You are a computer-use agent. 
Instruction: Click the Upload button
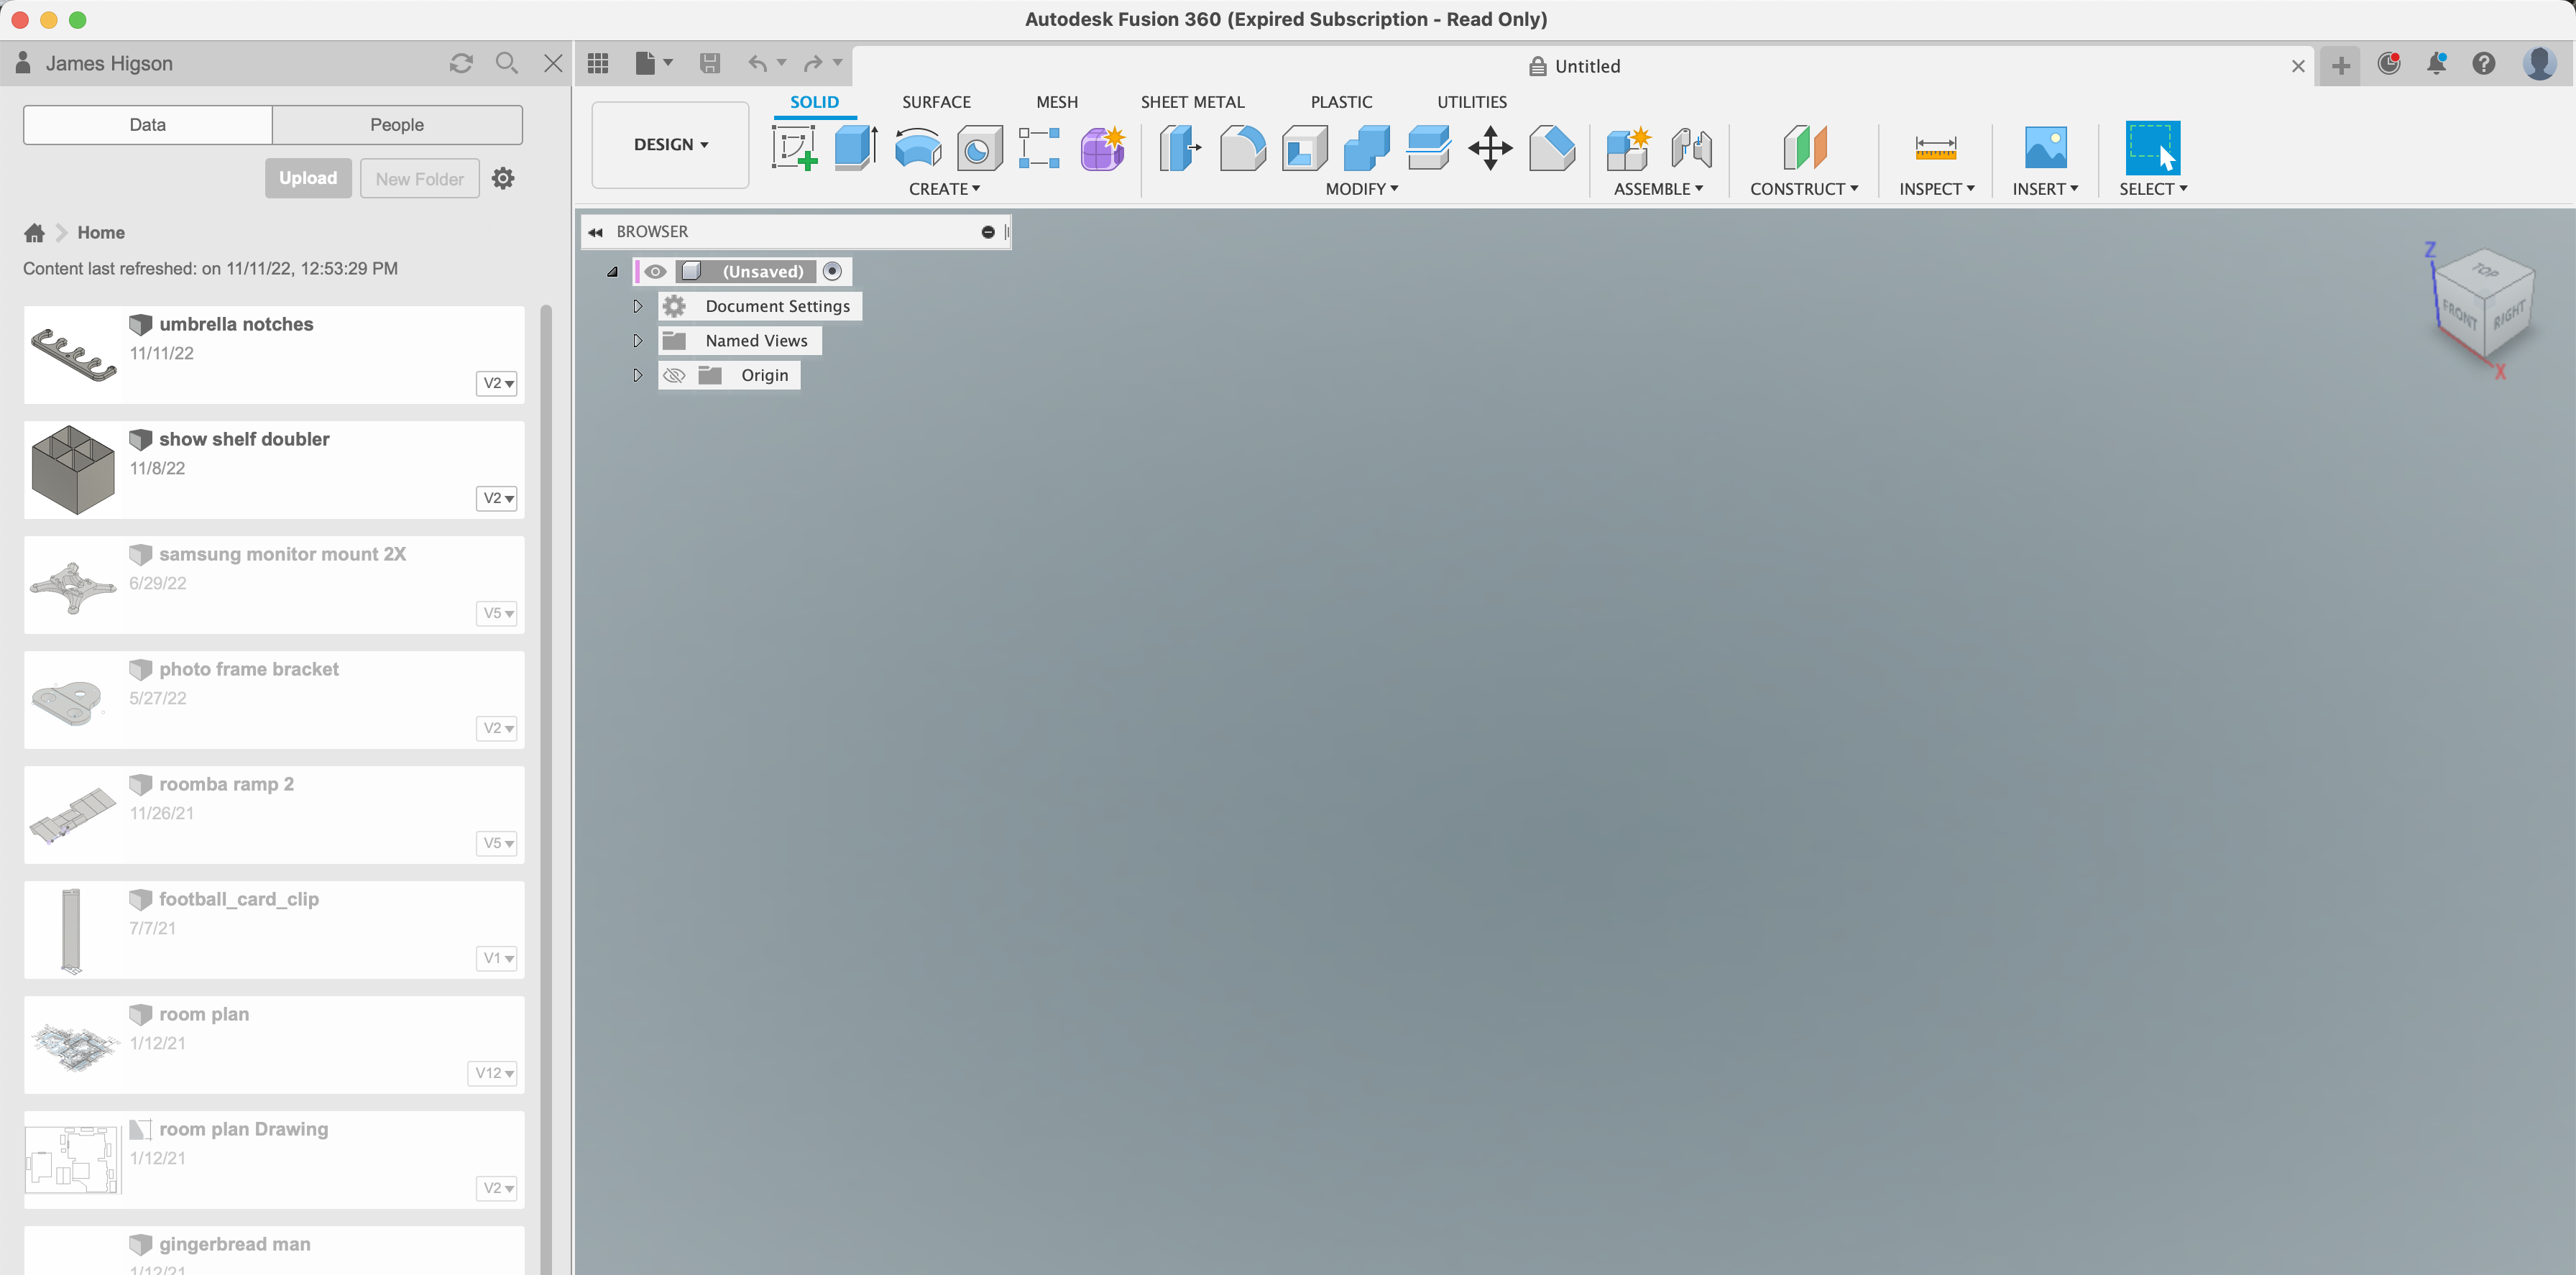(308, 177)
